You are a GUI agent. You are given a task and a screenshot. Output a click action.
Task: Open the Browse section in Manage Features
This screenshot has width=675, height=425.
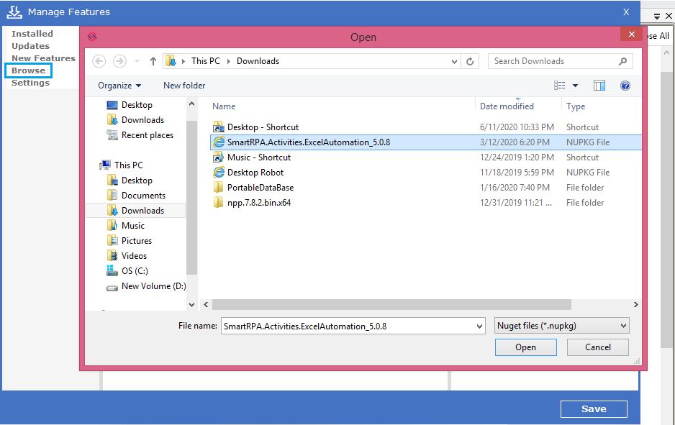(x=28, y=70)
